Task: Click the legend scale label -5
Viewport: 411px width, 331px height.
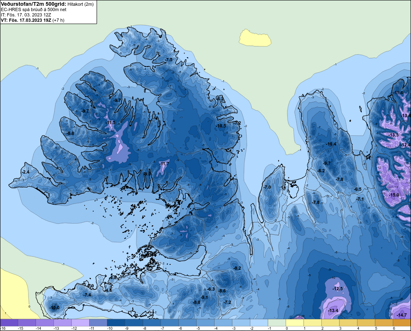Action: pyautogui.click(x=199, y=329)
